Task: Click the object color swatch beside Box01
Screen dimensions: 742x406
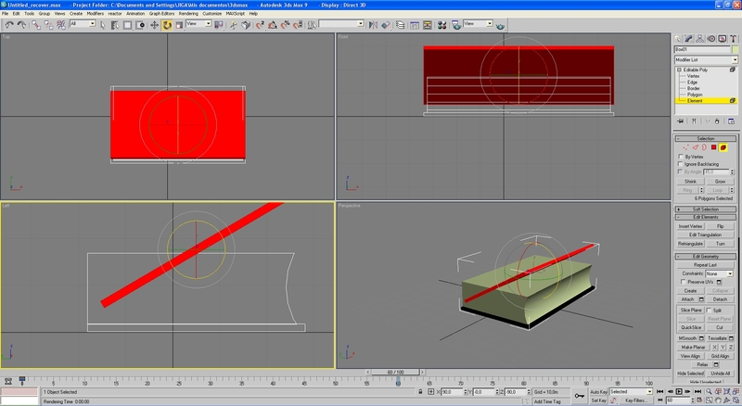Action: coord(735,50)
